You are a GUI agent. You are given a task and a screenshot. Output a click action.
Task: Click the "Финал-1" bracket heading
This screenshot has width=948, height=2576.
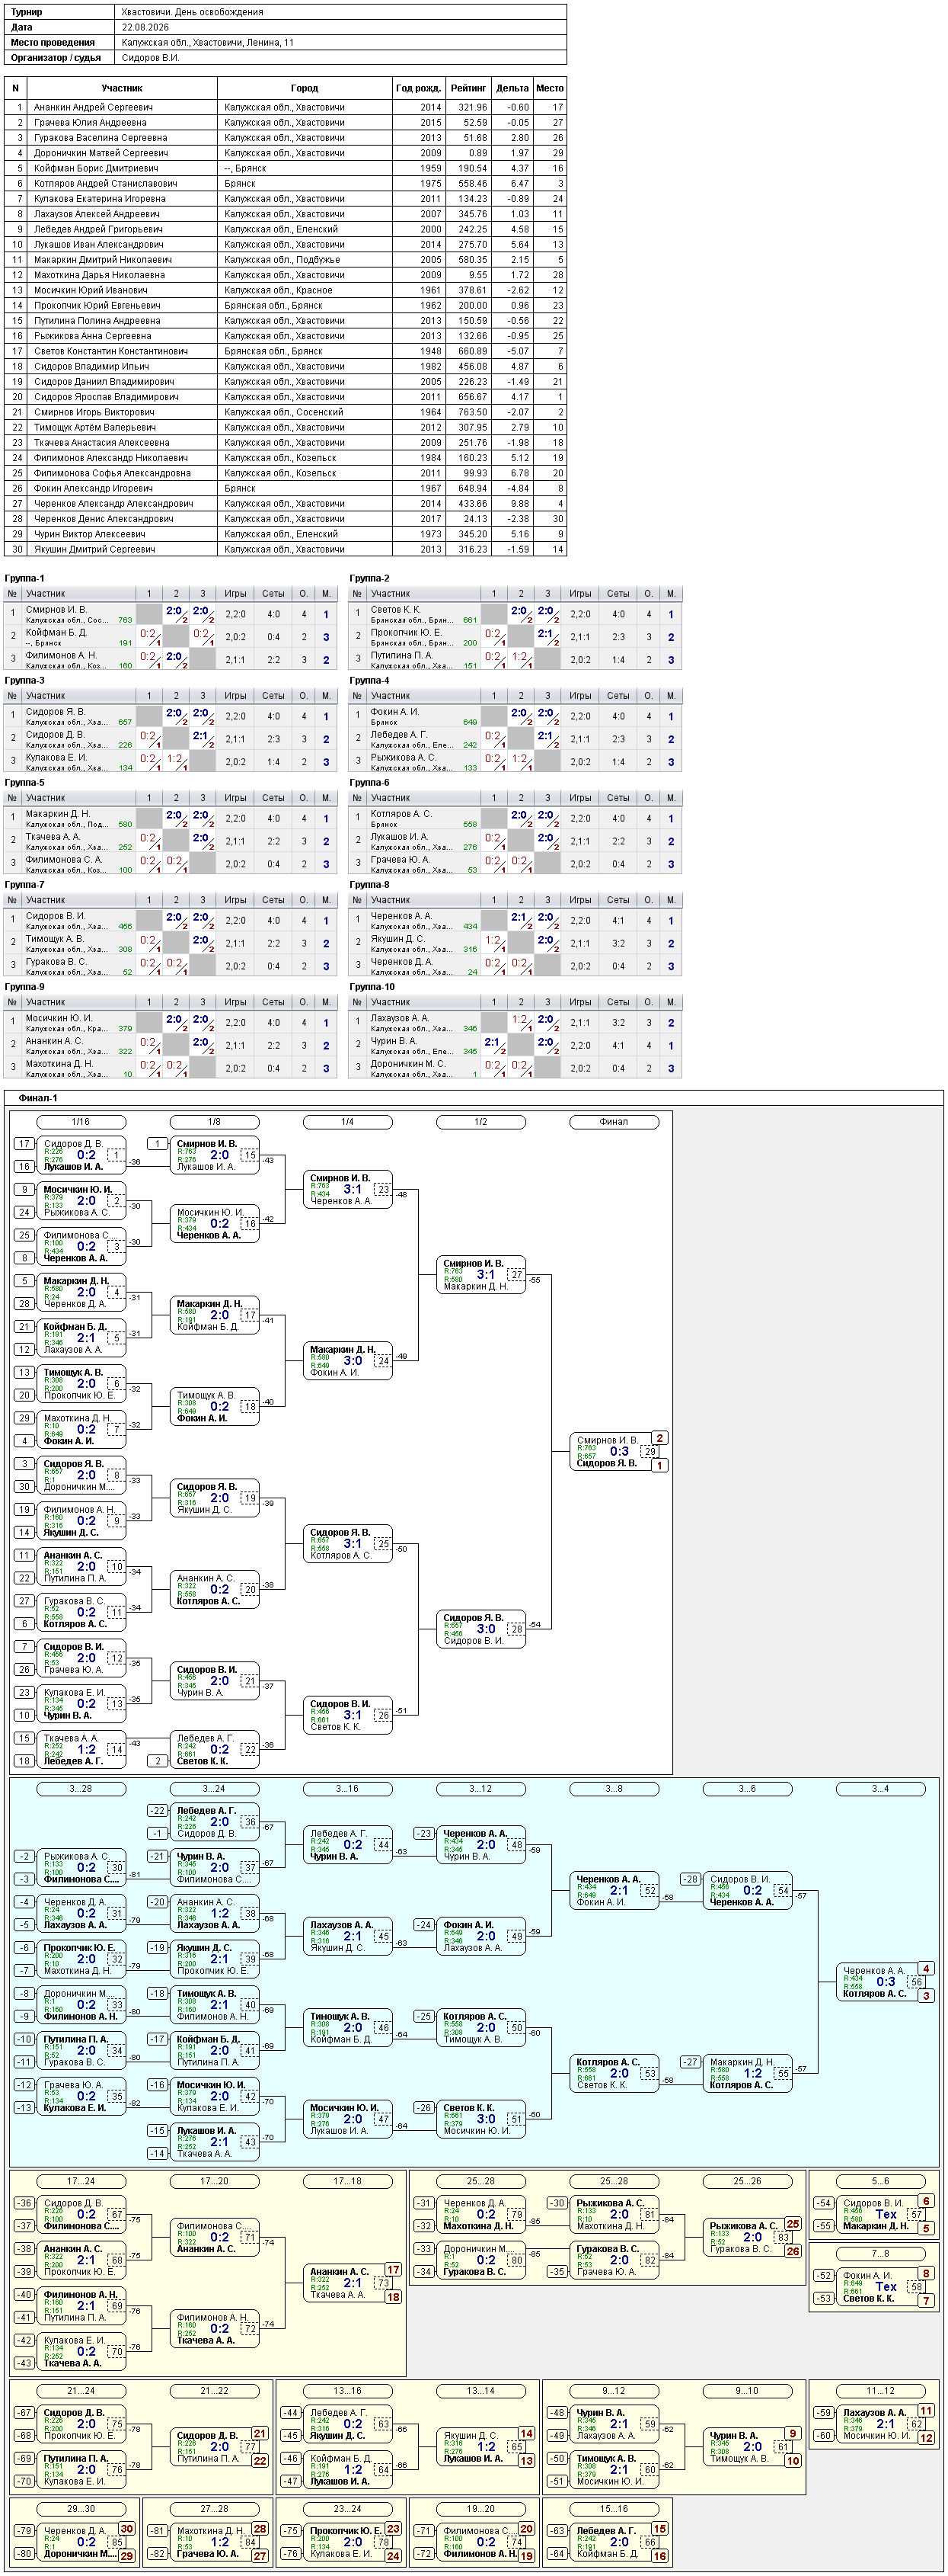[x=38, y=1097]
